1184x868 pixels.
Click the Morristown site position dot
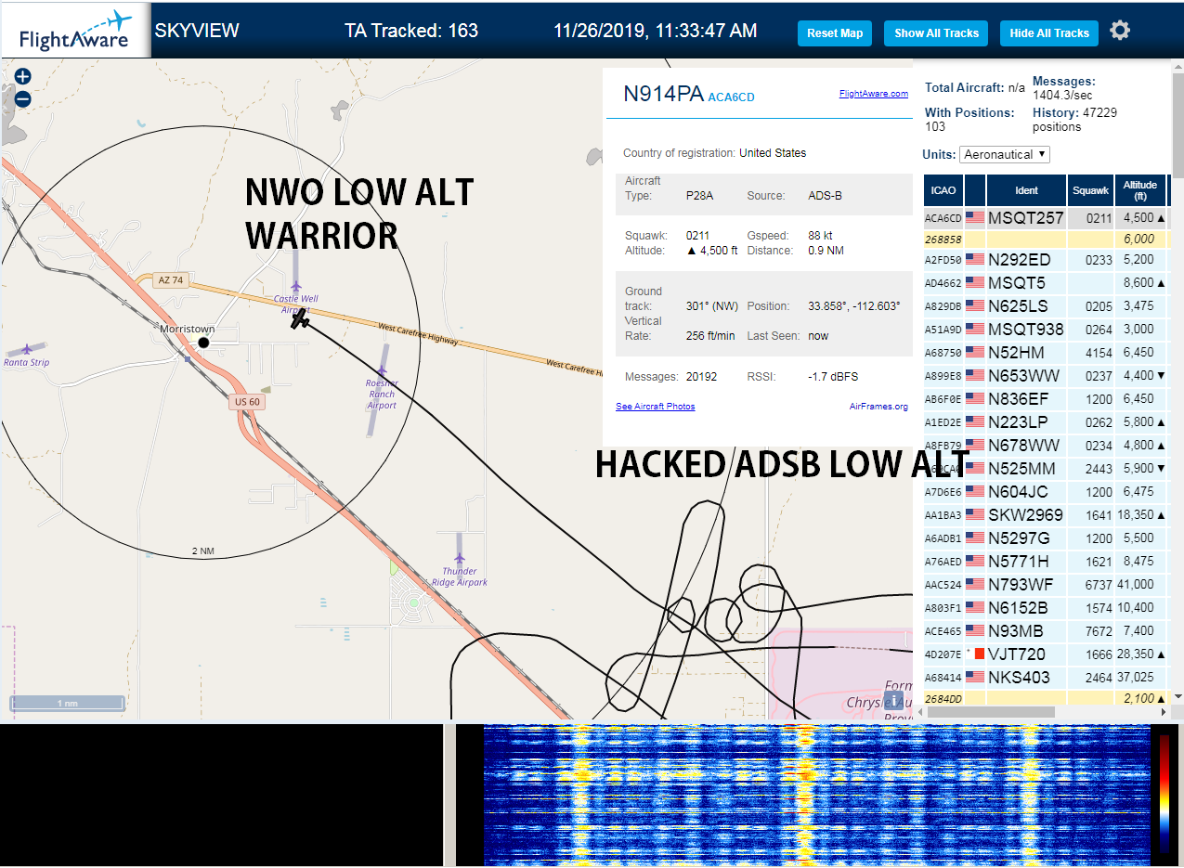pos(203,343)
